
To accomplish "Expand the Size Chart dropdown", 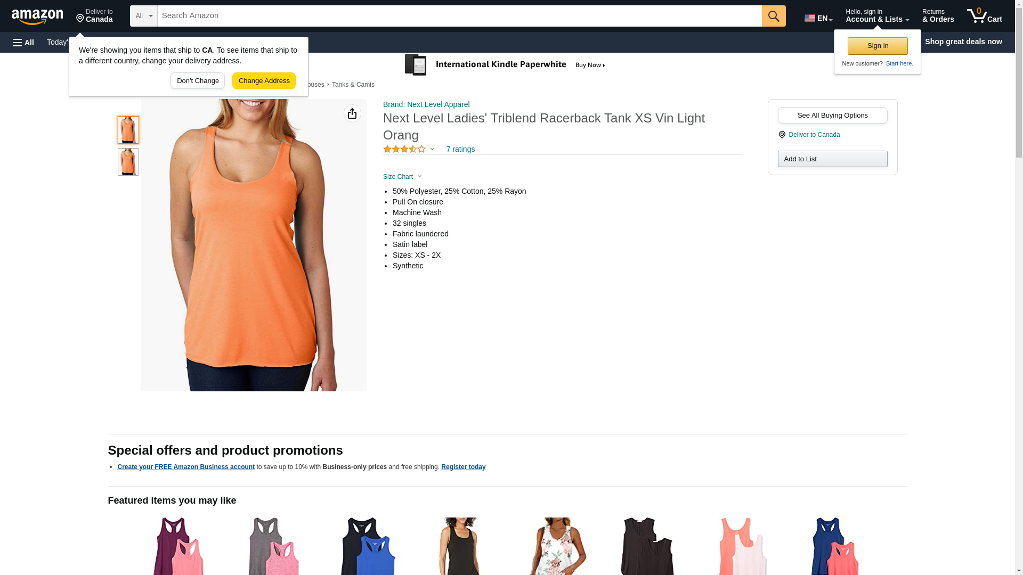I will point(402,177).
